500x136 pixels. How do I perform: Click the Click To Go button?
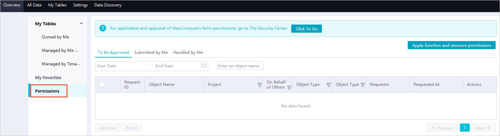(x=306, y=29)
